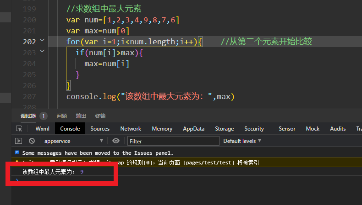Viewport: 362px width, 205px height.
Task: Open the Memory tab
Action: [x=162, y=129]
